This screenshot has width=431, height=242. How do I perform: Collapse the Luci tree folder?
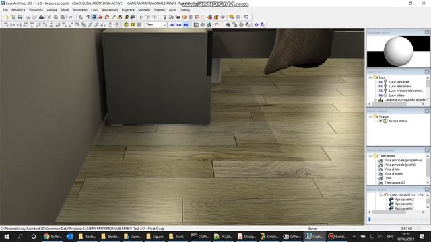(x=370, y=78)
